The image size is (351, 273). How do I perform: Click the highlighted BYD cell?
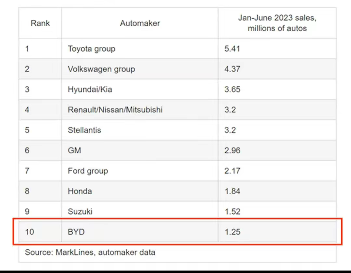tap(76, 232)
